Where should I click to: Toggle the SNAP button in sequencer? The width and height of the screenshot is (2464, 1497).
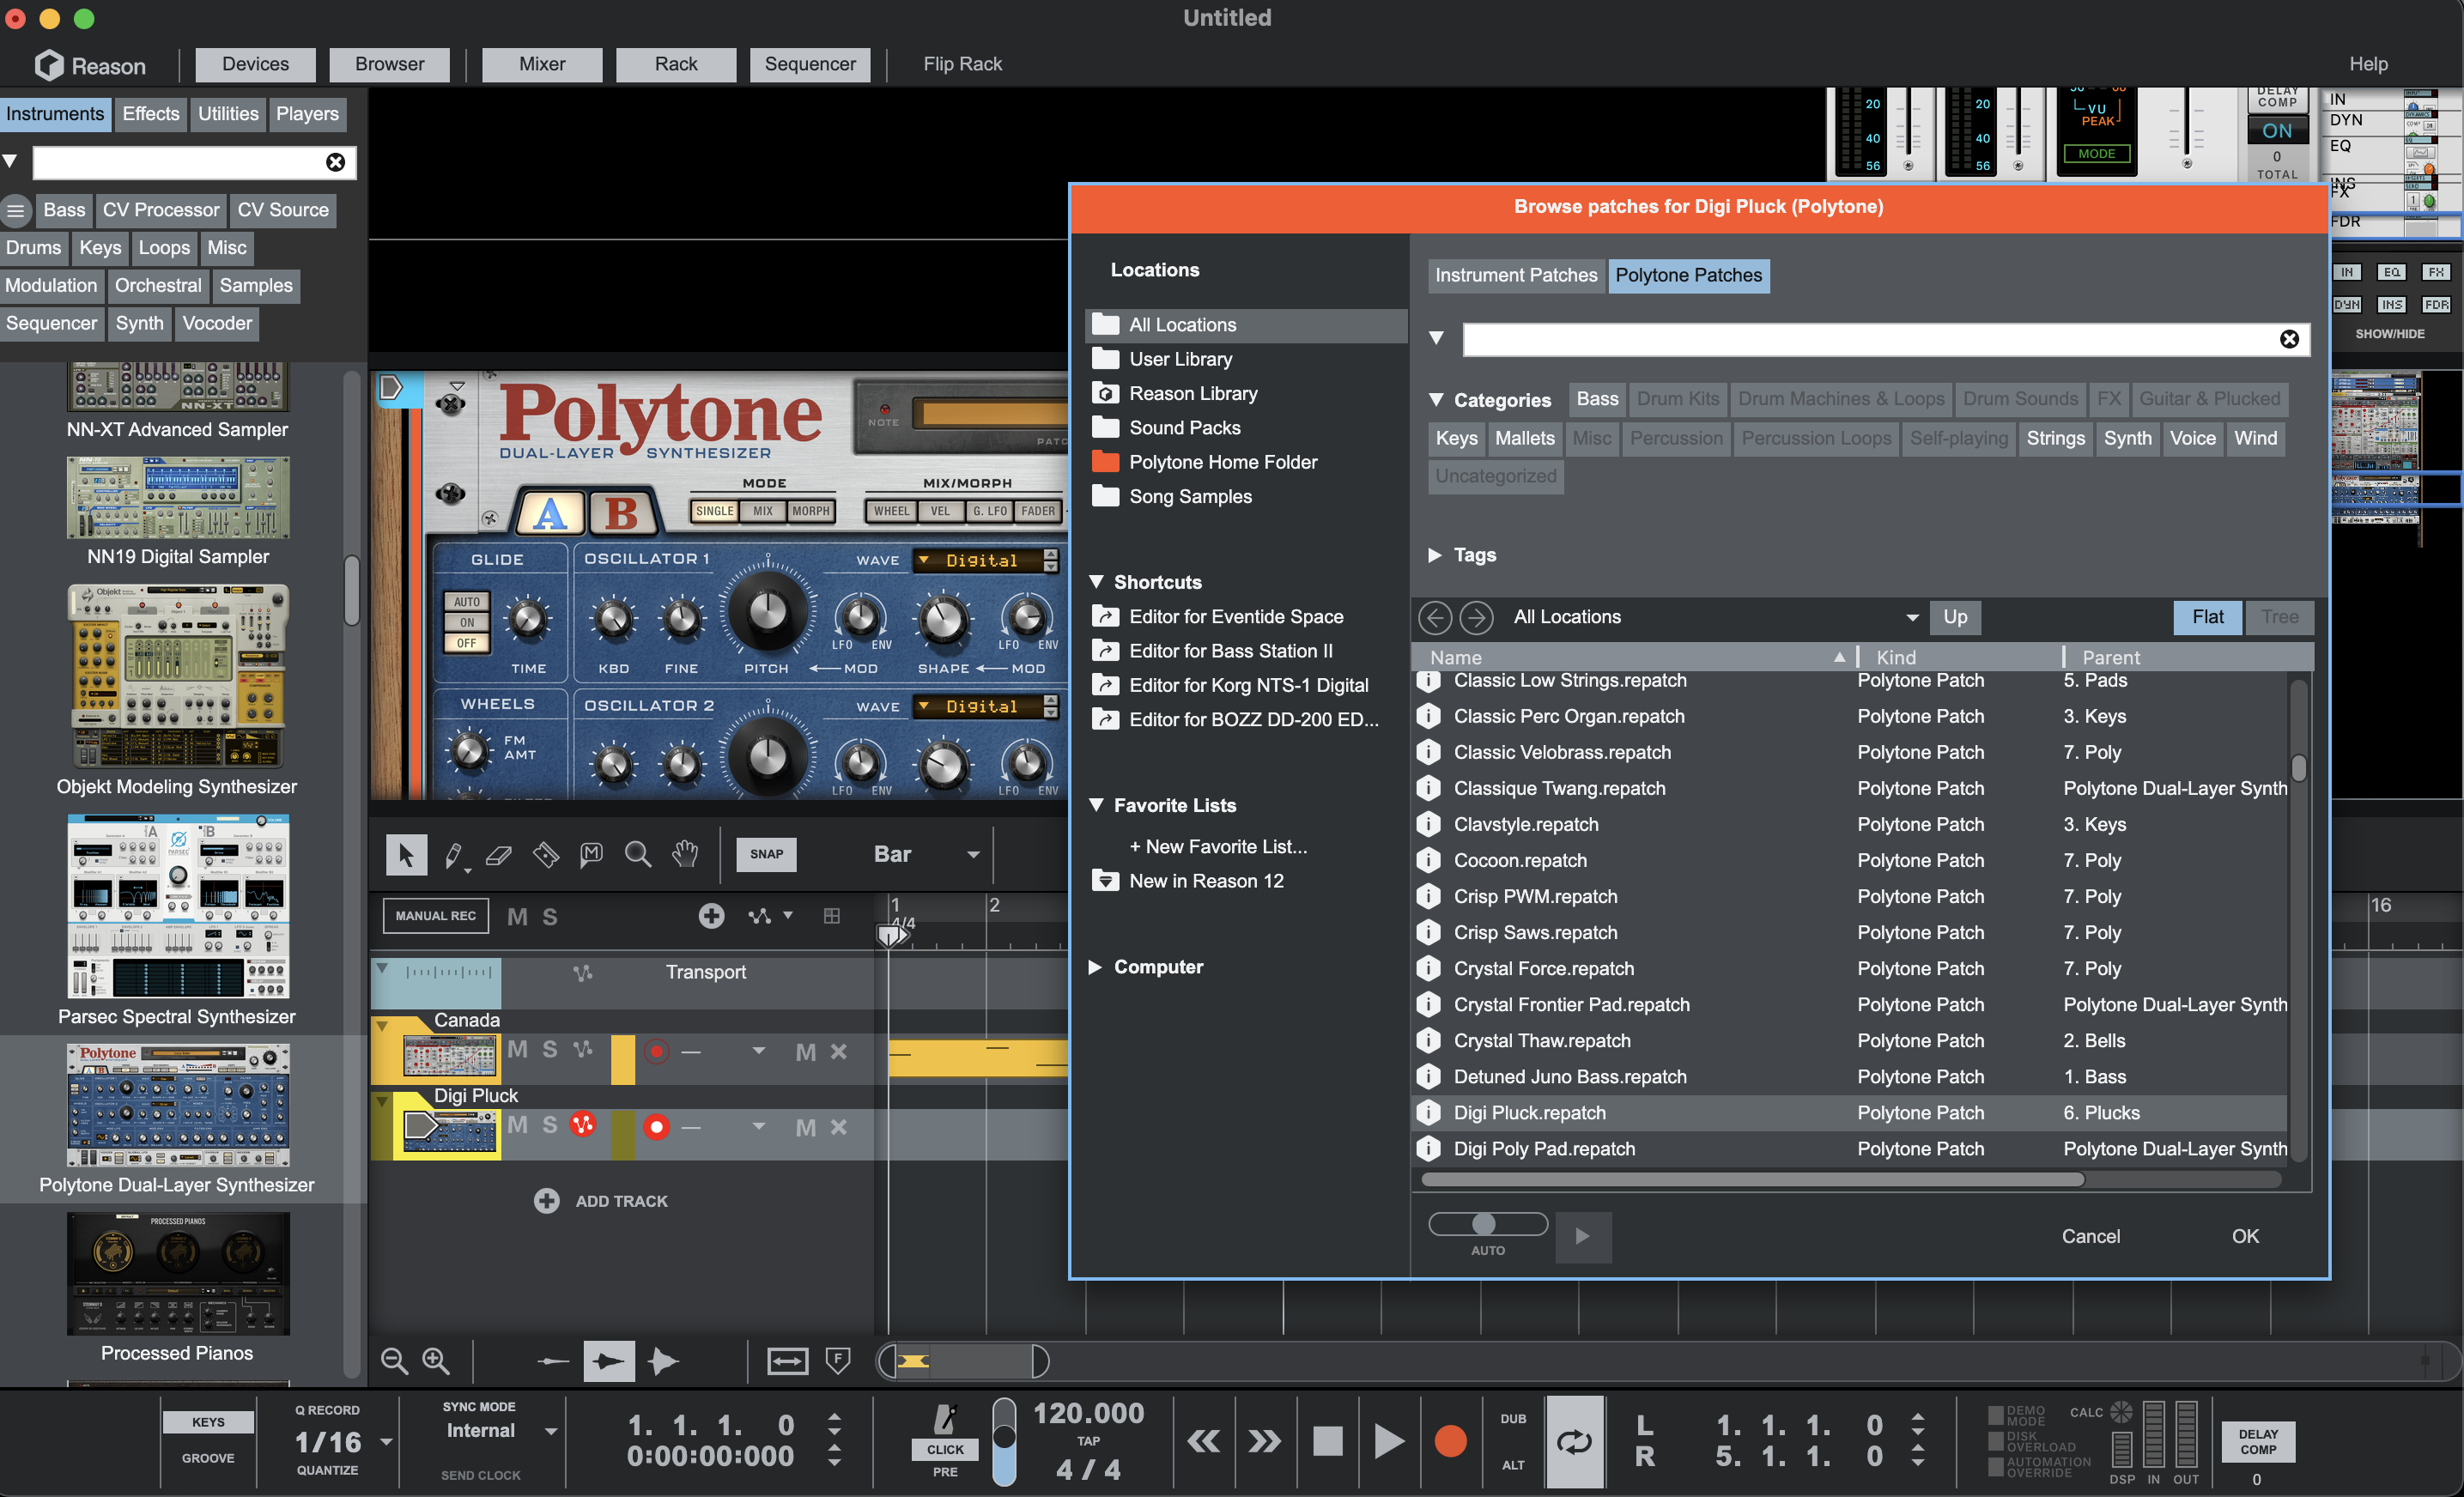[766, 854]
